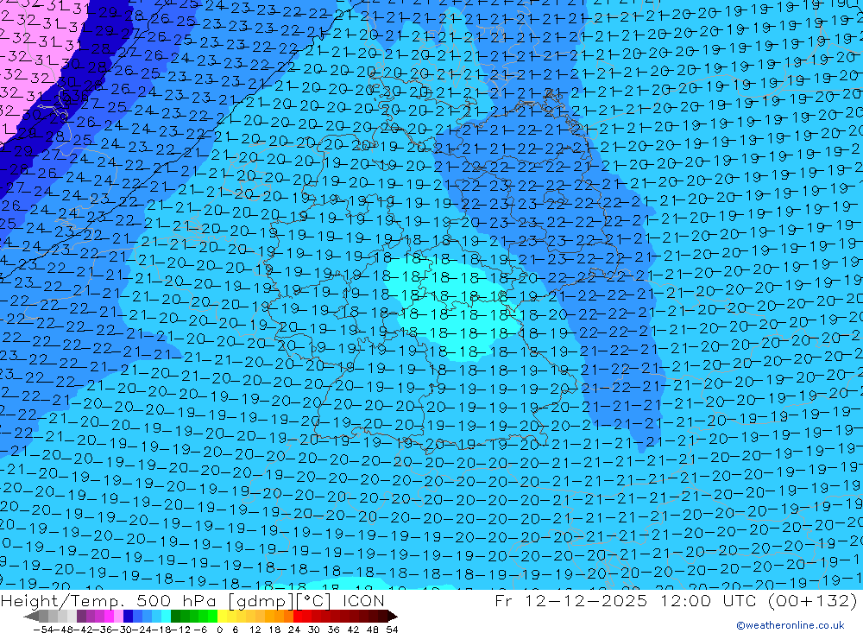Click the forecast date Fr 12-12-2025 12:00 UTC
This screenshot has width=863, height=633.
click(627, 600)
